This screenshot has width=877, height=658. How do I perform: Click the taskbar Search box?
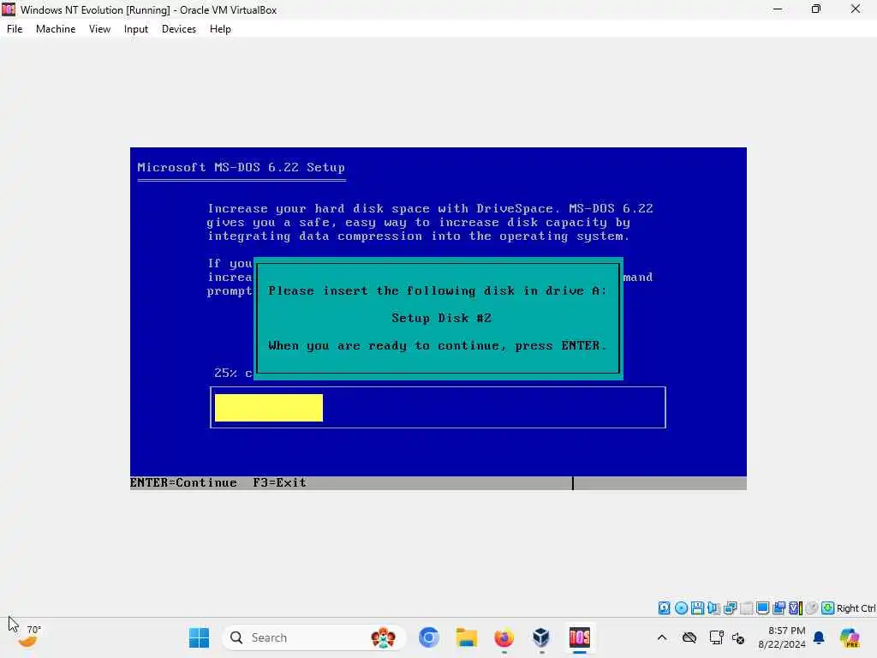(313, 637)
